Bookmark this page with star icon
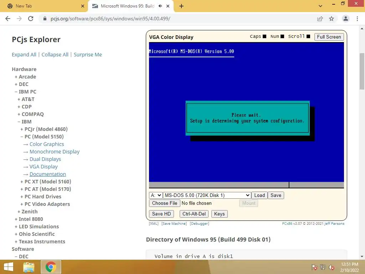Viewport: 365px width, 274px height. tap(331, 19)
